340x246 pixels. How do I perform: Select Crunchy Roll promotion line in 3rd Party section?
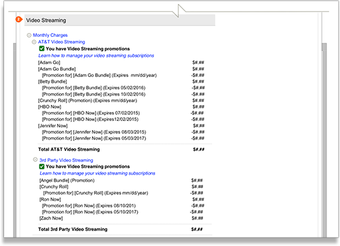tap(123, 193)
